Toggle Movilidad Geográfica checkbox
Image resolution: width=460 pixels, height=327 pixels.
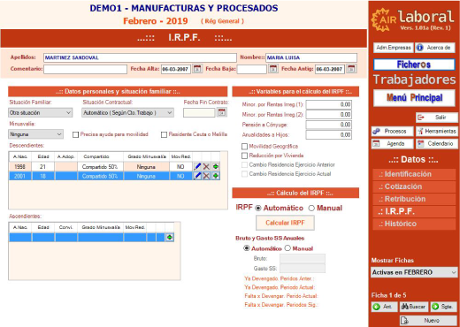pyautogui.click(x=244, y=147)
